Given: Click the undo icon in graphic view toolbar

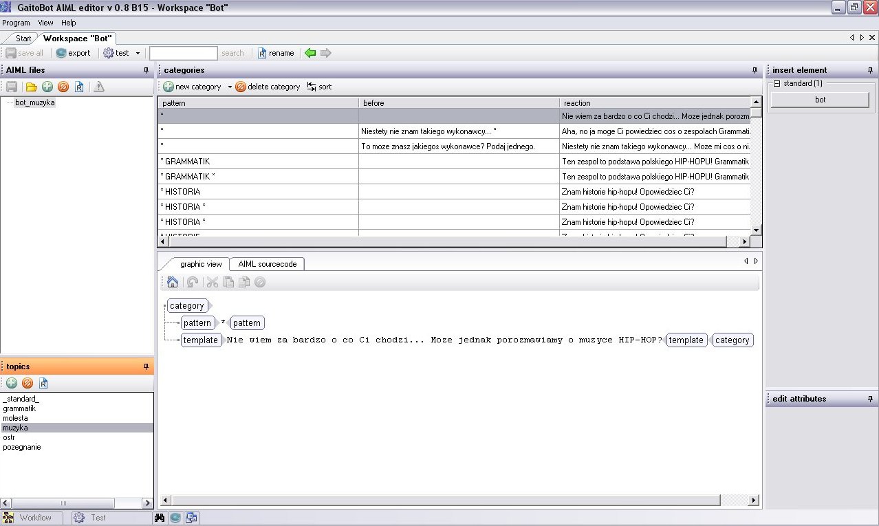Looking at the screenshot, I should click(193, 282).
